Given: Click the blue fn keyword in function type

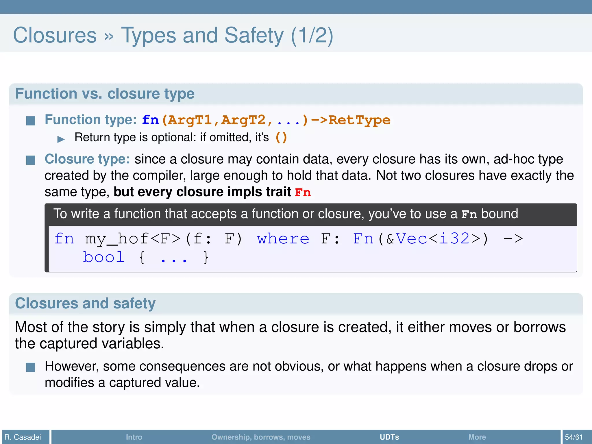Looking at the screenshot, I should coord(150,120).
